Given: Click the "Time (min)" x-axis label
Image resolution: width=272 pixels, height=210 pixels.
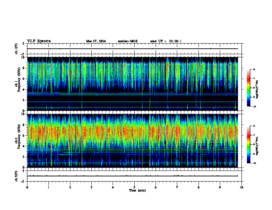Looking at the screenshot, I should [137, 190].
